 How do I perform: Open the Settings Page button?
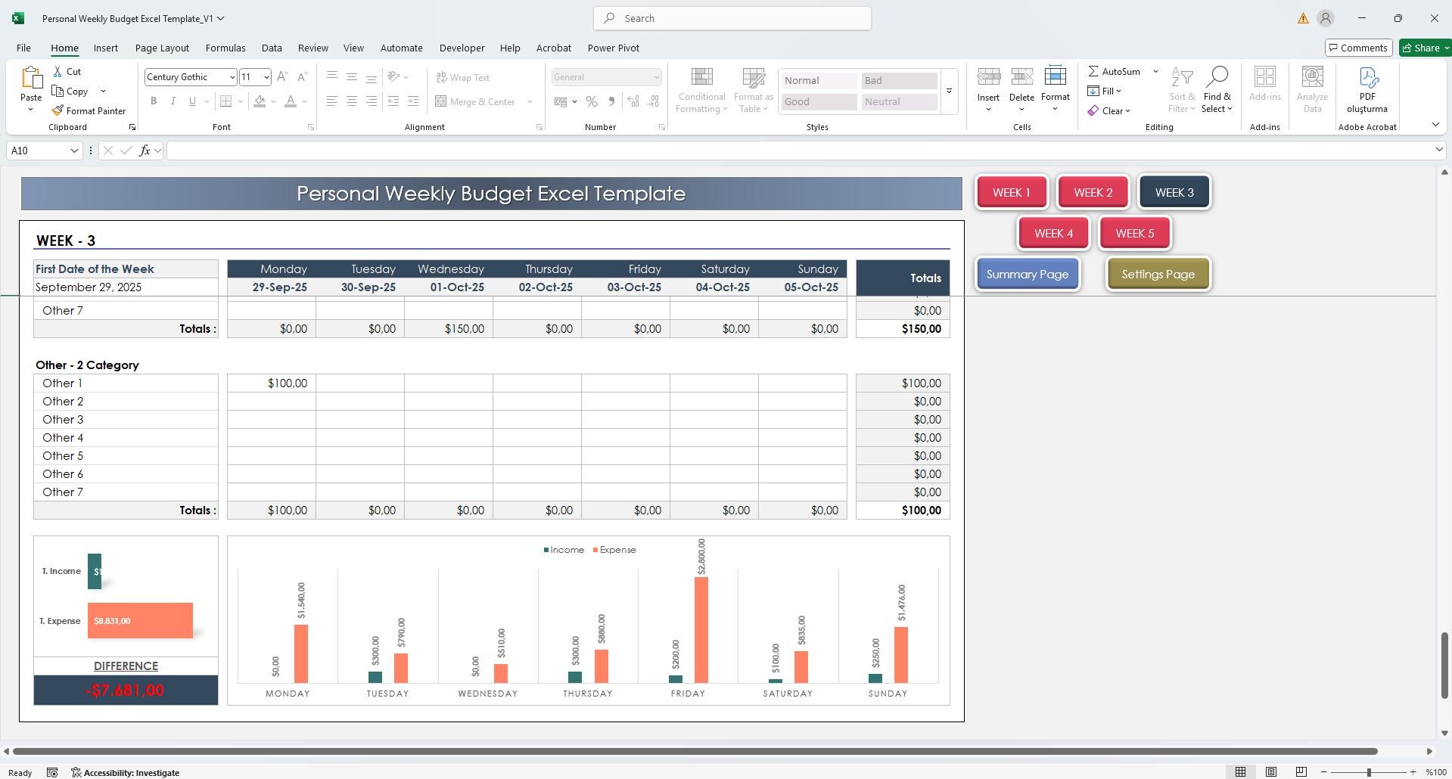1158,274
